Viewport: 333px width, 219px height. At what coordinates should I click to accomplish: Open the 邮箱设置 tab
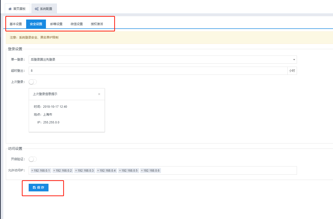pyautogui.click(x=56, y=24)
